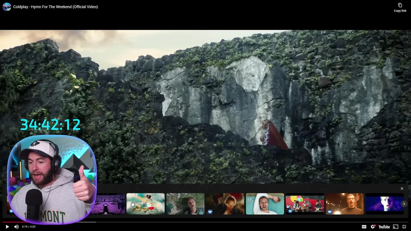Viewport: 411px width, 231px height.
Task: Open the 4K video thumbnail
Action: point(265,204)
